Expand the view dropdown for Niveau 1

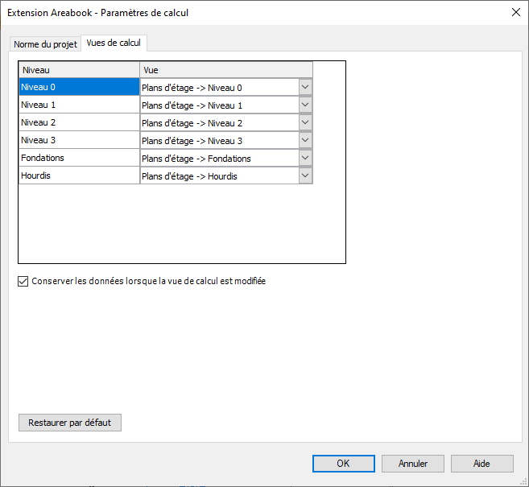tap(305, 105)
